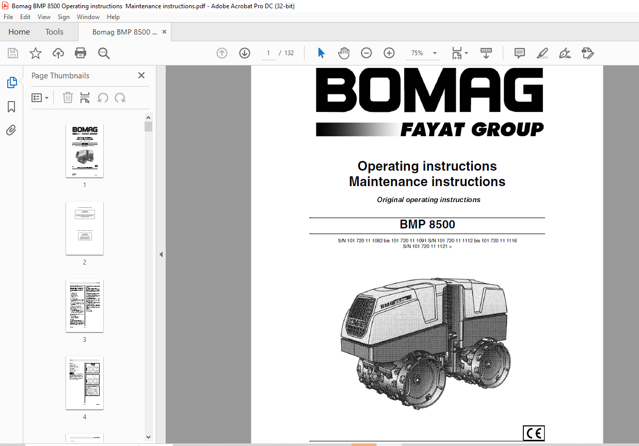This screenshot has width=639, height=446.
Task: Open the Page Thumbnails side panel icon
Action: tap(11, 82)
